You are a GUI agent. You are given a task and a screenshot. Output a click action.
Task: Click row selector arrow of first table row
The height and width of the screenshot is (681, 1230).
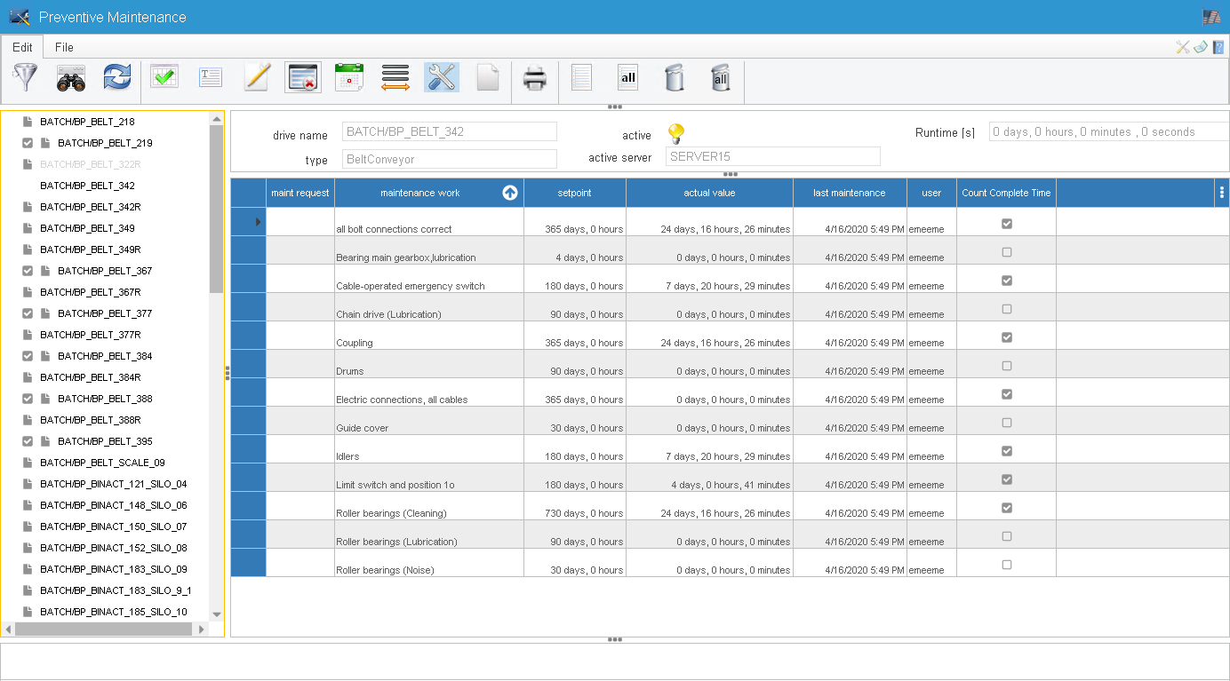(258, 221)
